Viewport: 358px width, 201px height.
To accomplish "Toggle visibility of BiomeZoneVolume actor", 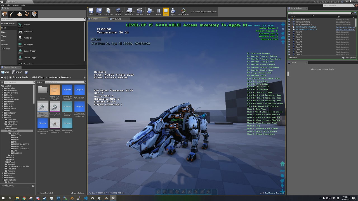I will coord(289,22).
